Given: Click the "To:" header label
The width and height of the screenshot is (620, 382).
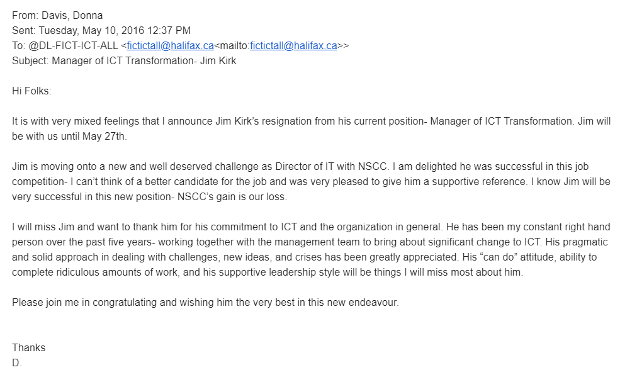Looking at the screenshot, I should [19, 45].
